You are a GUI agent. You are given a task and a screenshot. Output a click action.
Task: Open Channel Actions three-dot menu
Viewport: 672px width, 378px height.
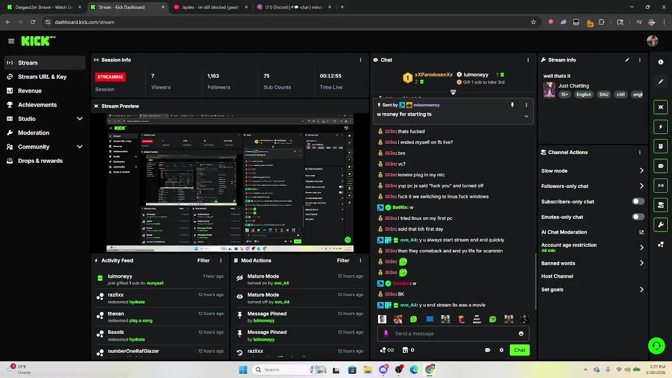tap(639, 152)
